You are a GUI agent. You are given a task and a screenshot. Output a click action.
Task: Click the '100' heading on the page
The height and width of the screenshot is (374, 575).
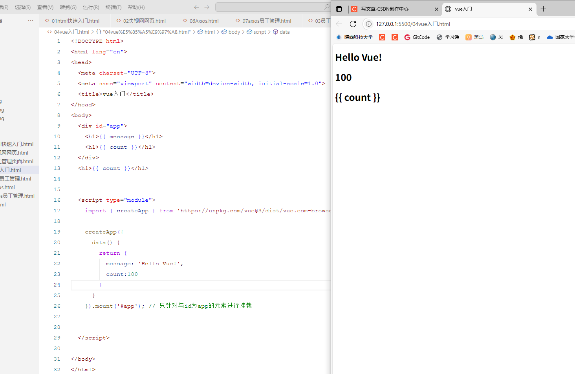(x=343, y=78)
